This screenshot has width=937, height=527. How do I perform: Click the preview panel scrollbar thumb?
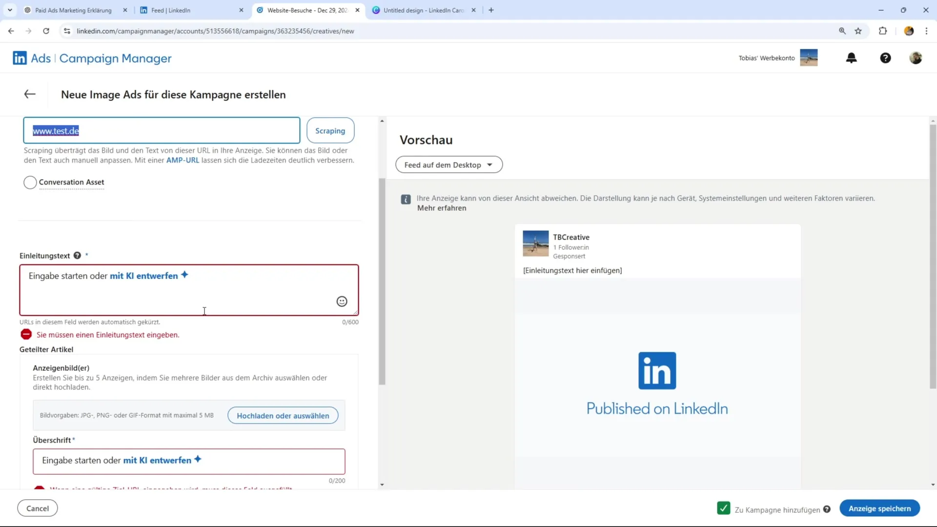pos(933,257)
